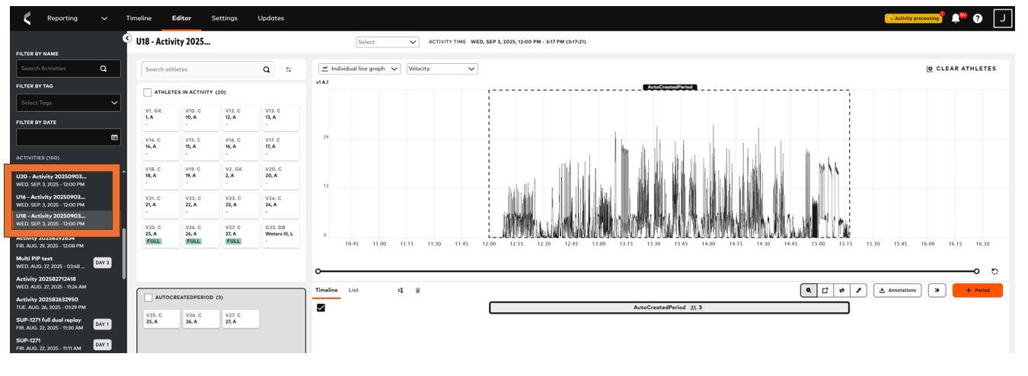This screenshot has width=1028, height=376.
Task: Click the Filter By Date field
Action: 69,137
